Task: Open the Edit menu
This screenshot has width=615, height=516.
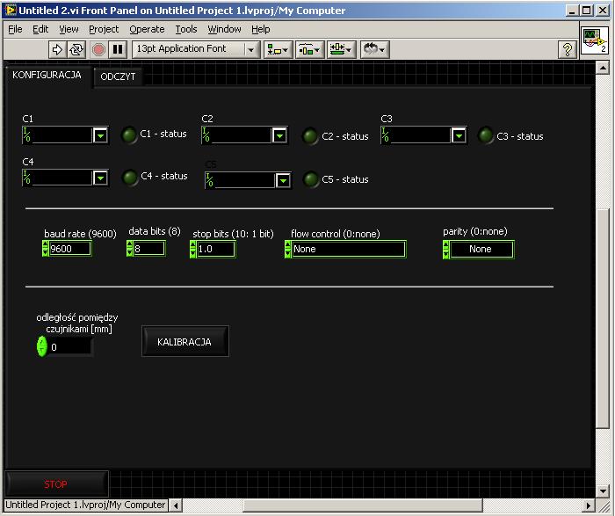Action: 40,29
